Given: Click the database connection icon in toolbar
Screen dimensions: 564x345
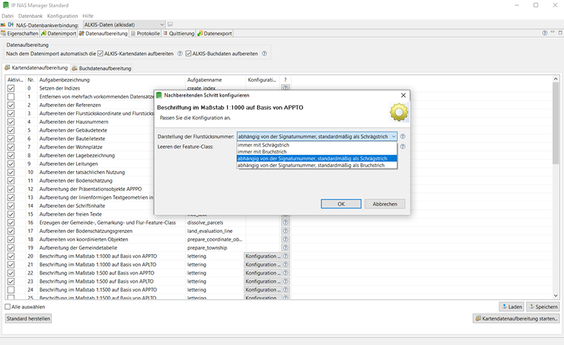Looking at the screenshot, I should point(11,25).
